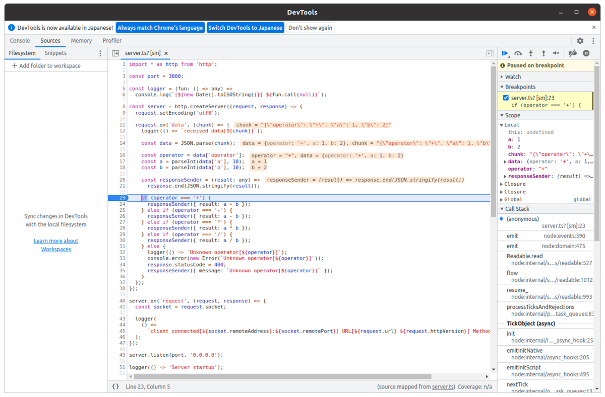Click Always match Chrome's language button

coord(160,28)
